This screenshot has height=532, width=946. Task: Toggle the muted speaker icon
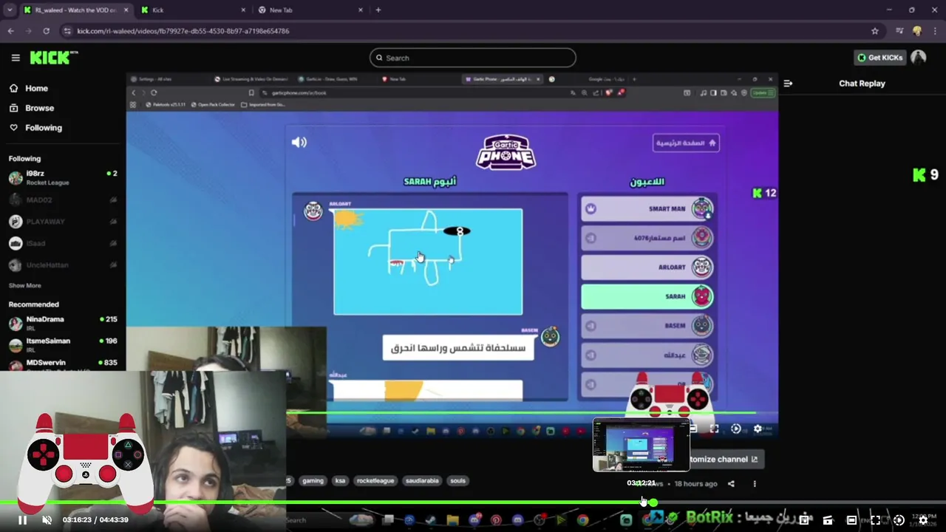click(47, 520)
